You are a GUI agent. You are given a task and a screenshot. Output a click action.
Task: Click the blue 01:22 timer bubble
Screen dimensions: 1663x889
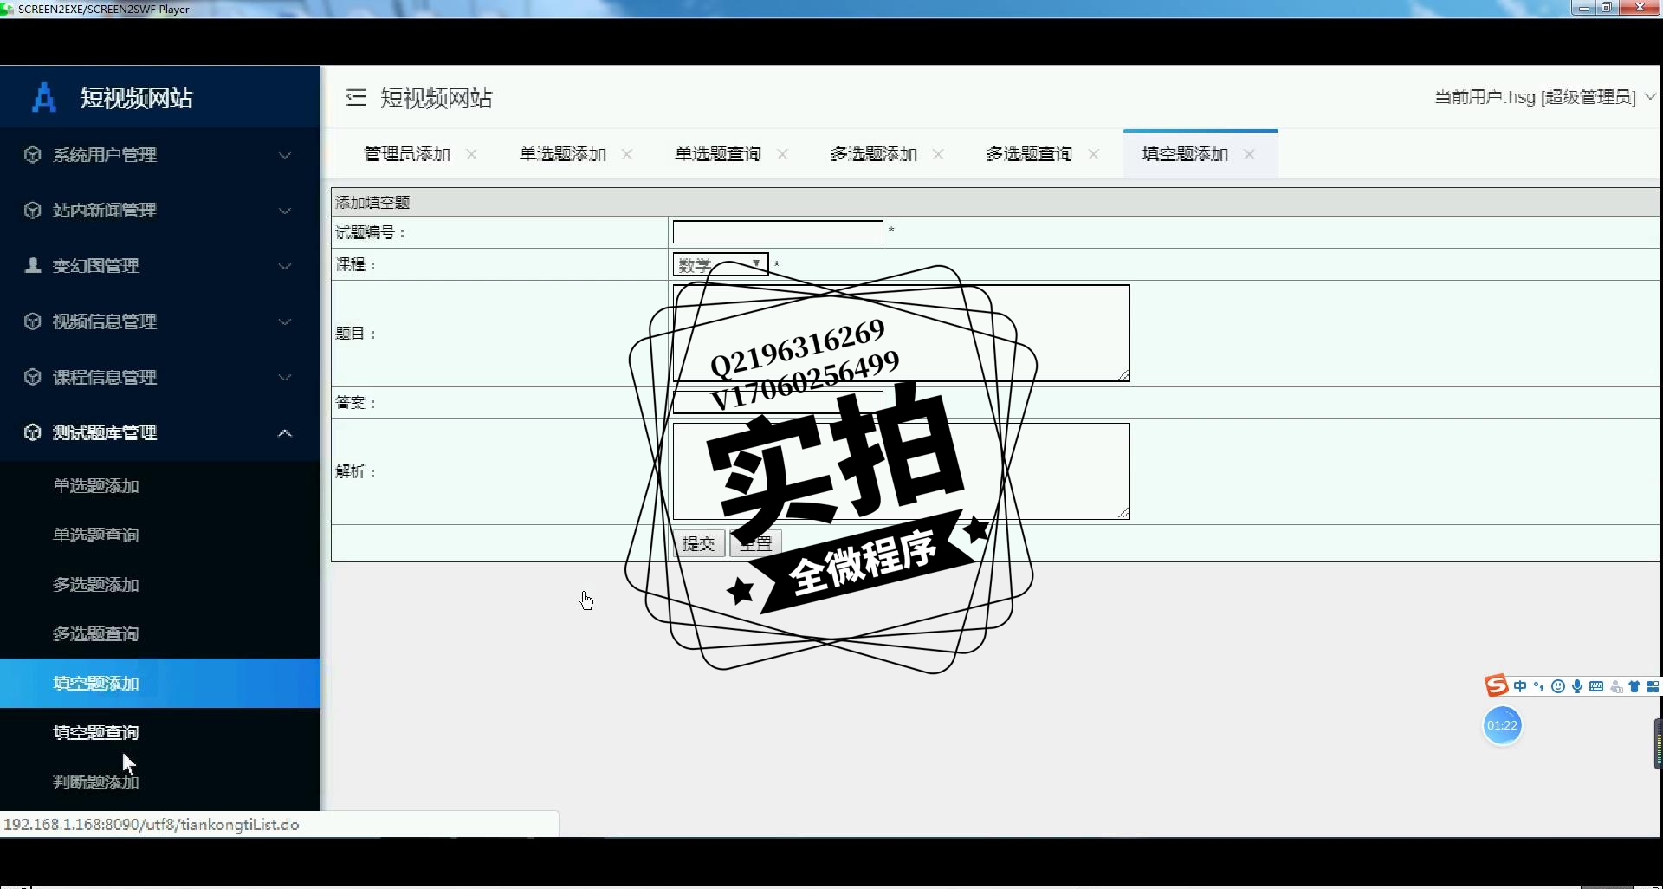click(1502, 725)
